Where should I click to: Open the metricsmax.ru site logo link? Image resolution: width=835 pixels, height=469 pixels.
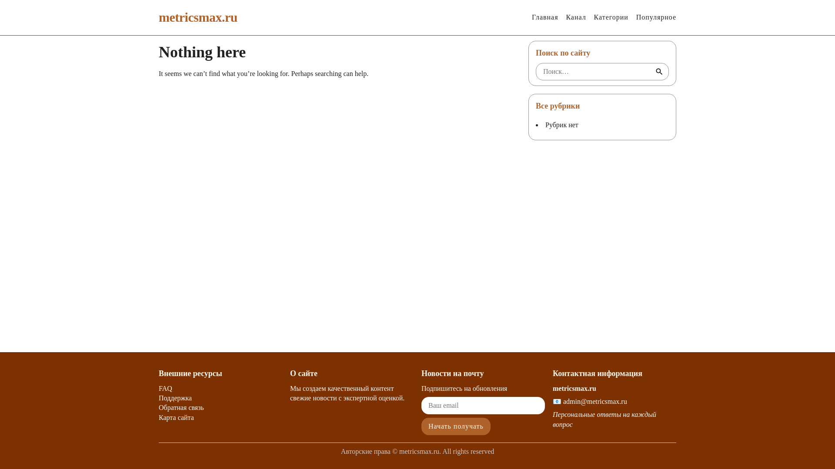[x=198, y=17]
